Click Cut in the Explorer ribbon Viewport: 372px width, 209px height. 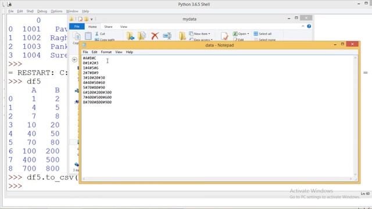(100, 34)
